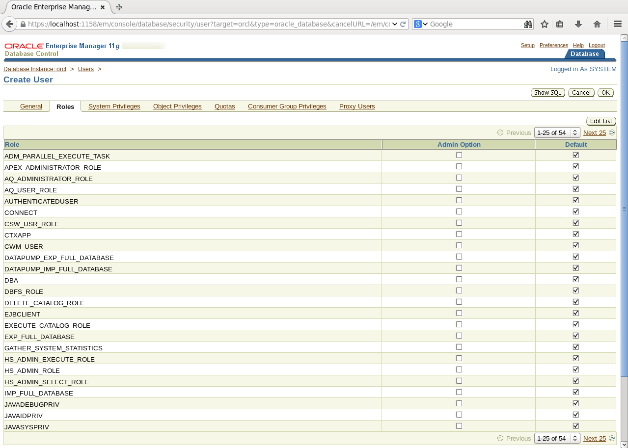Click the padlock site security icon
628x448 pixels.
23,24
